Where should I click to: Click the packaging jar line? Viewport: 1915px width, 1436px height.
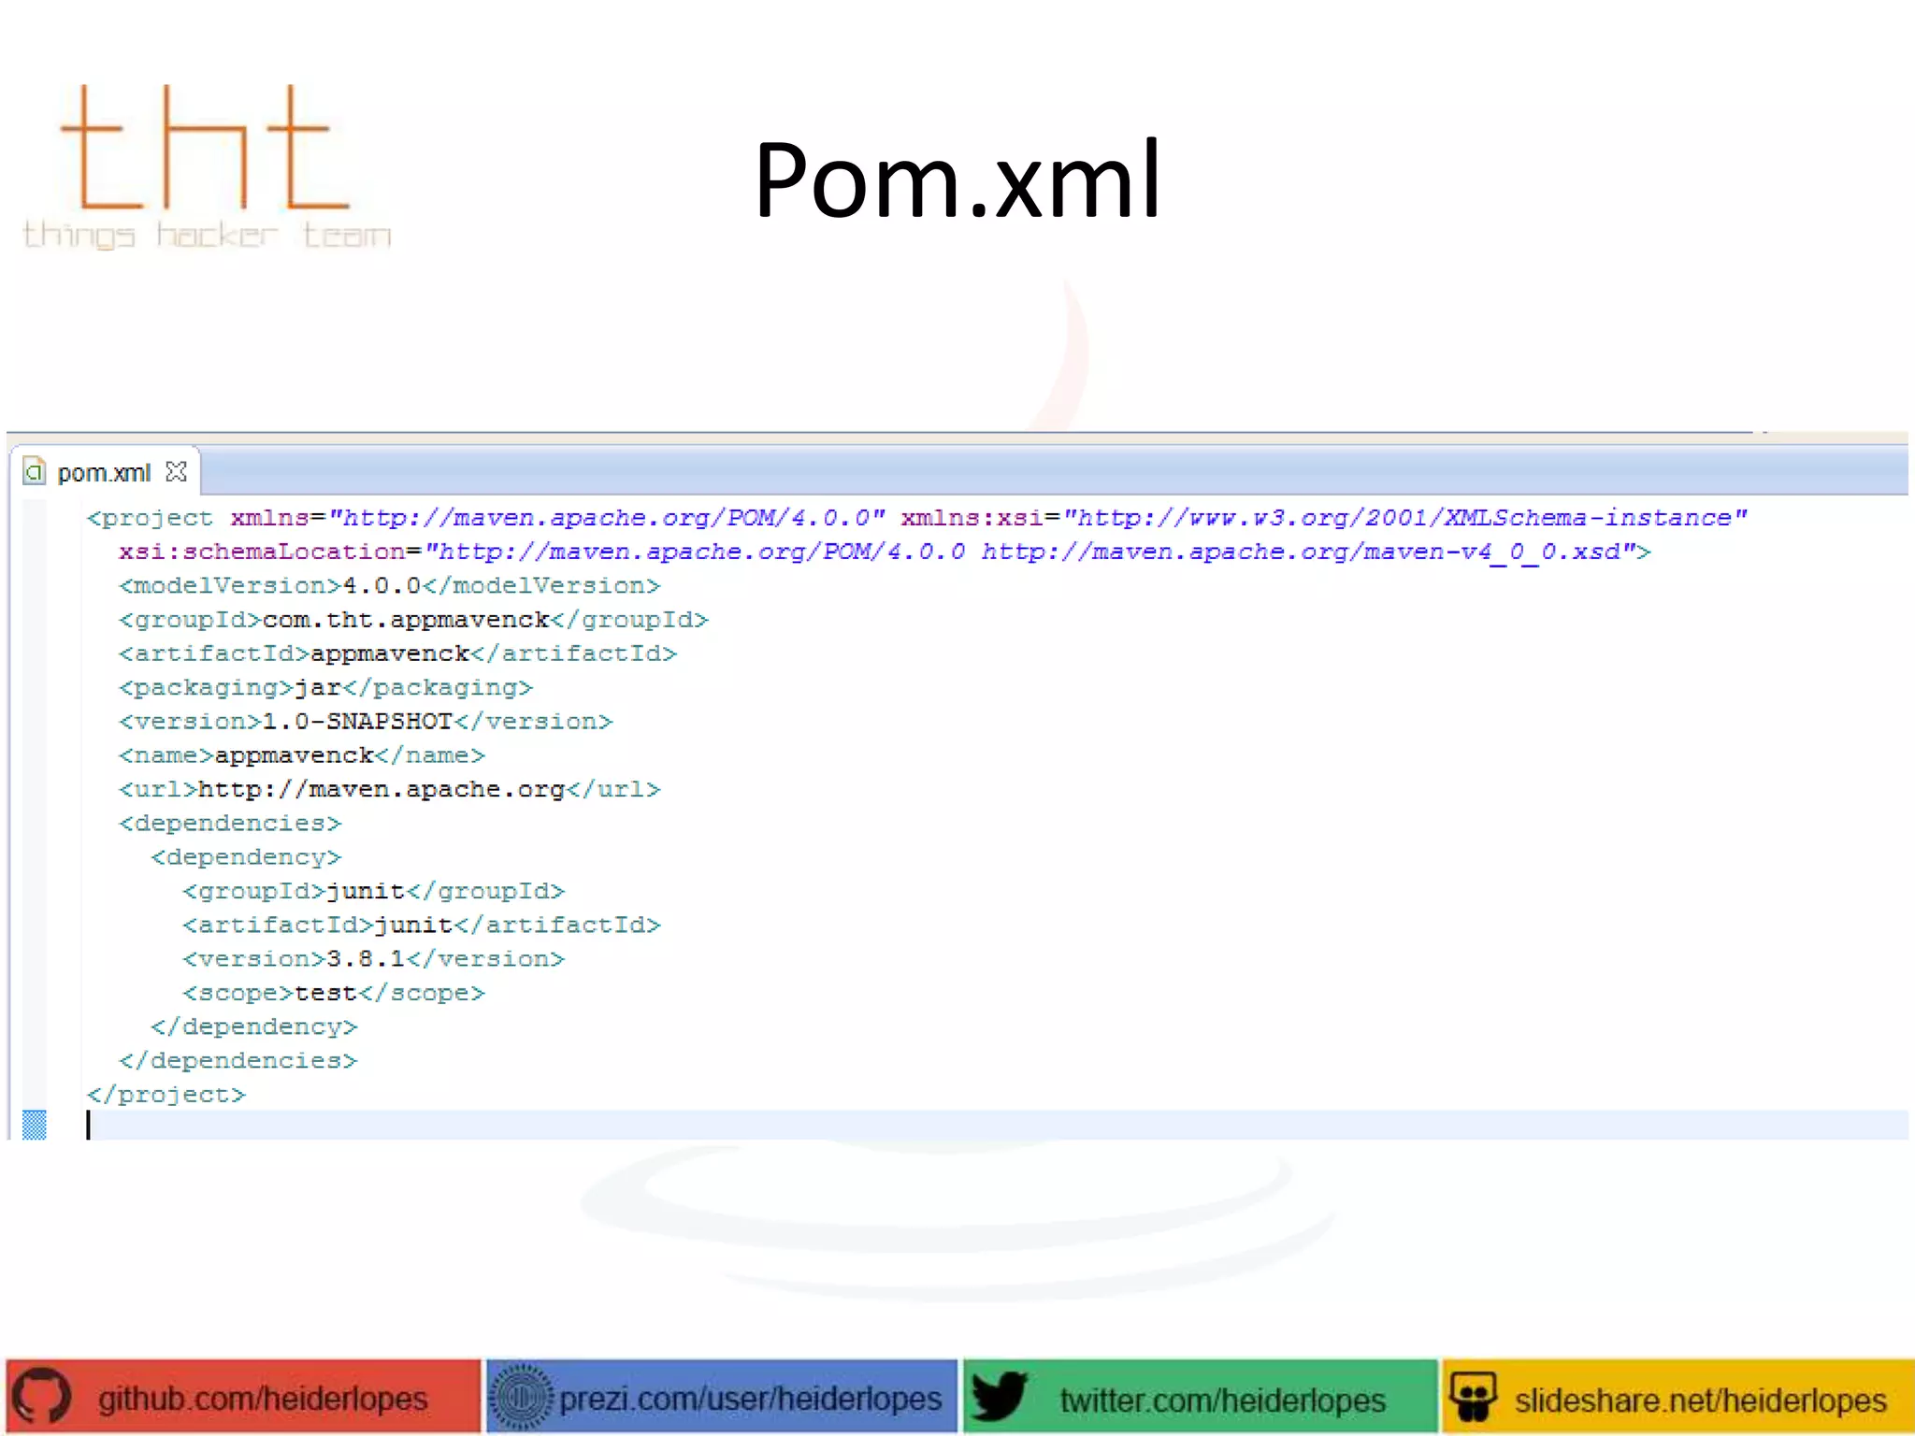pyautogui.click(x=325, y=688)
